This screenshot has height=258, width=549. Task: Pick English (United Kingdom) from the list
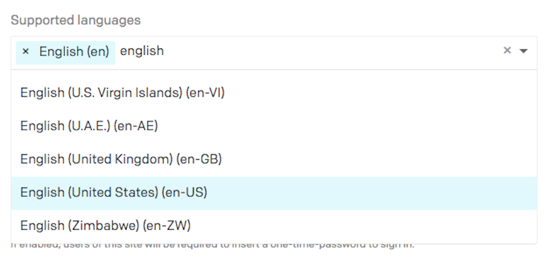(x=274, y=159)
